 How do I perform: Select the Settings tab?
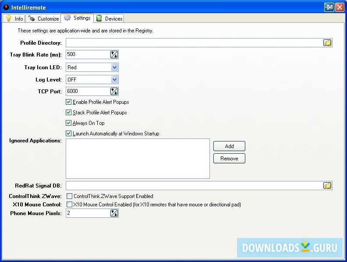coord(77,18)
